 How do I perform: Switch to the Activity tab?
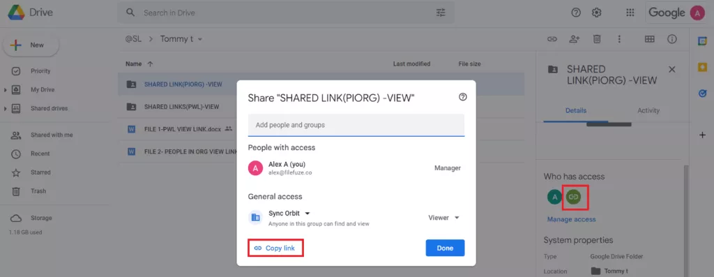[x=648, y=111]
